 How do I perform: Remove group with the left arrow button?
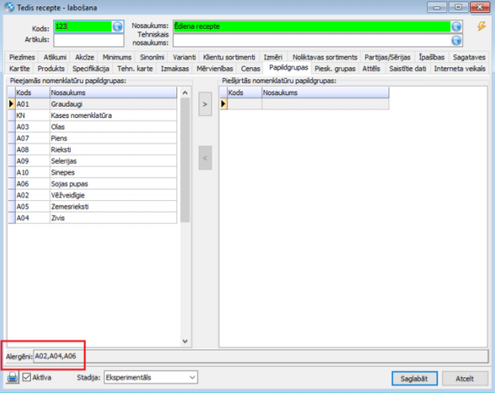click(x=205, y=158)
